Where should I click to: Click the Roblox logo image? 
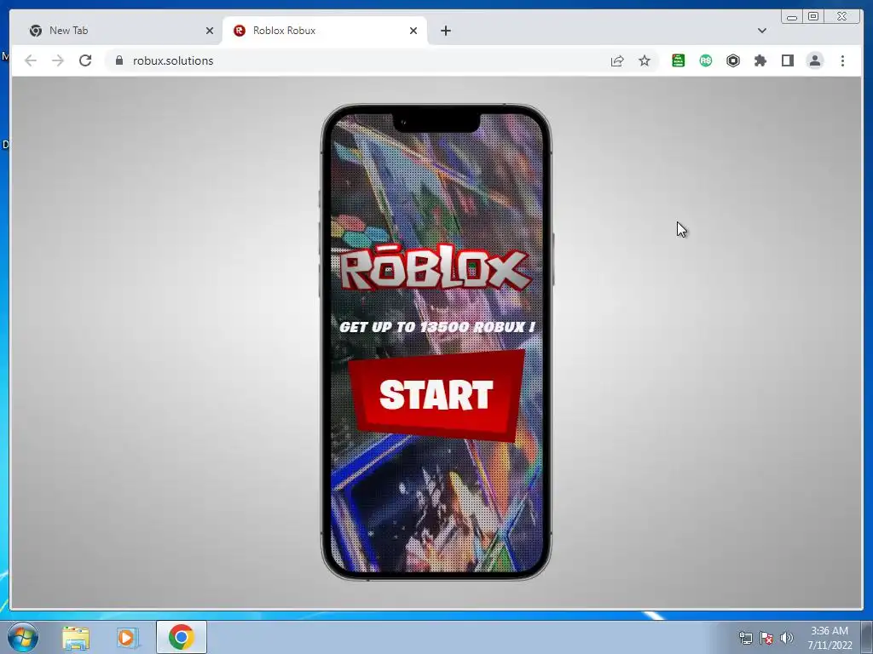[435, 268]
